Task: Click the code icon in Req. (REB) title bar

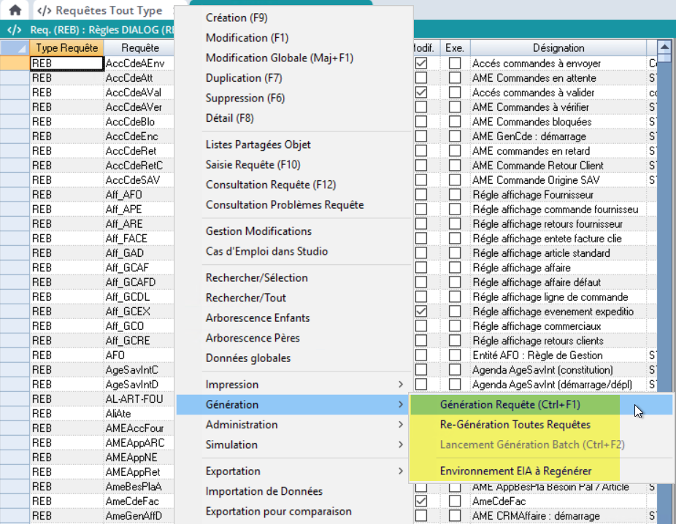Action: 14,30
